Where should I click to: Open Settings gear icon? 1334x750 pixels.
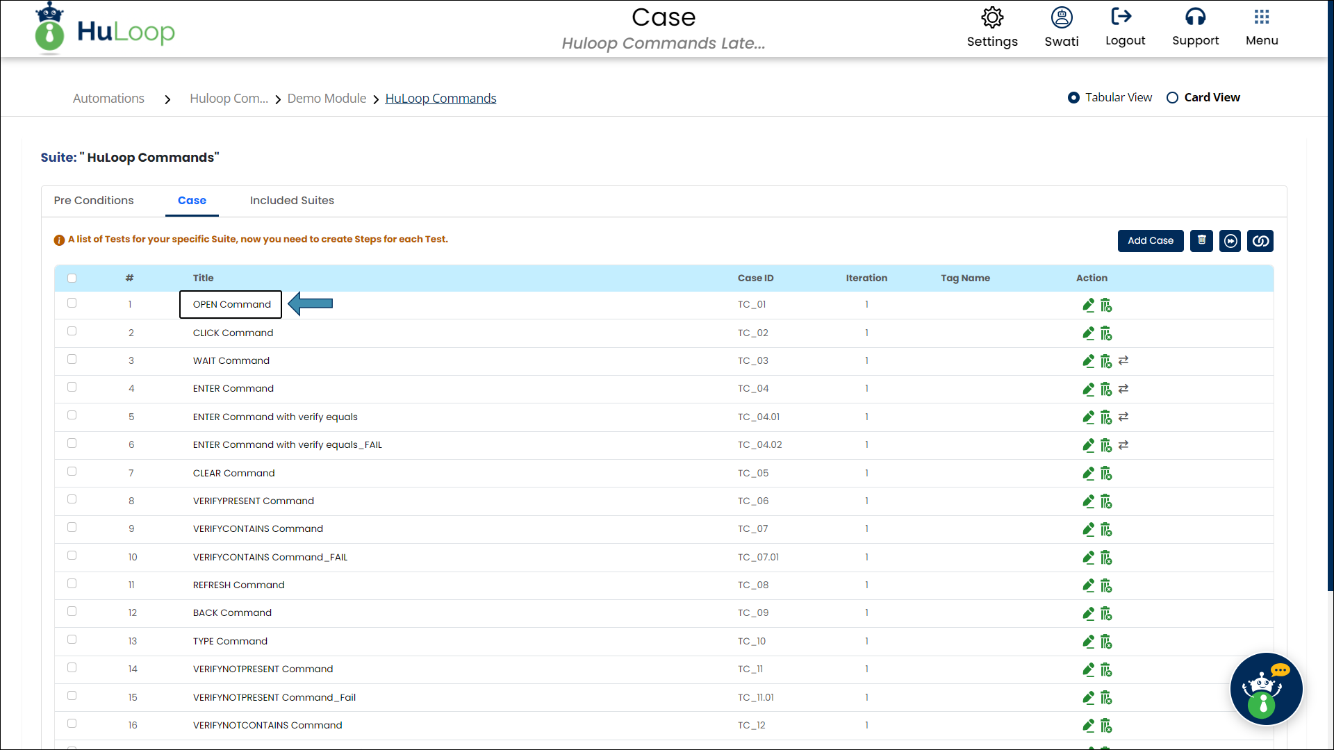coord(992,17)
